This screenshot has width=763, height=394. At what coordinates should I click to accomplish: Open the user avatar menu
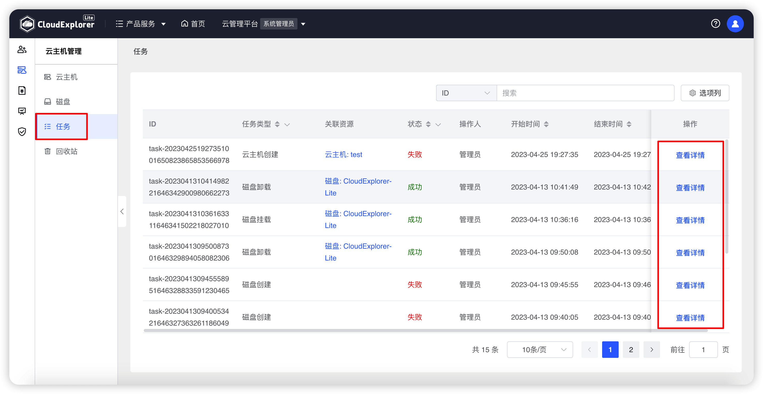(x=735, y=24)
